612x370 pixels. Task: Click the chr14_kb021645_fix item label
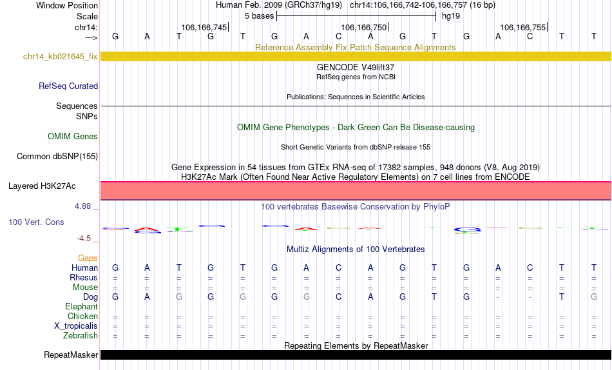(60, 56)
